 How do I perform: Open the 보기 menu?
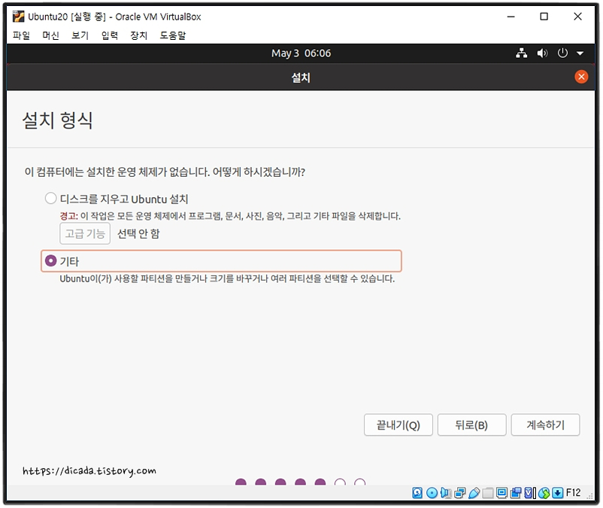pyautogui.click(x=80, y=35)
